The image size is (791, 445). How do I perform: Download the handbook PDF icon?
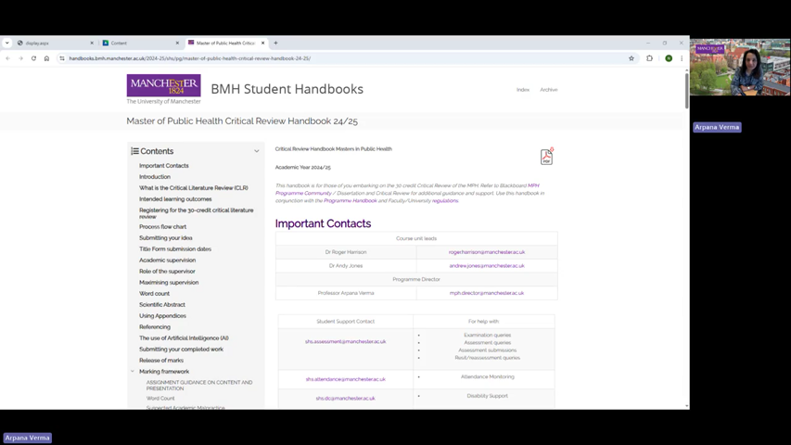tap(546, 157)
